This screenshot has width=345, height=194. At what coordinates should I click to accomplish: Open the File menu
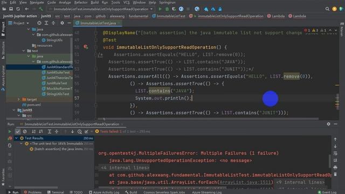pyautogui.click(x=4, y=2)
